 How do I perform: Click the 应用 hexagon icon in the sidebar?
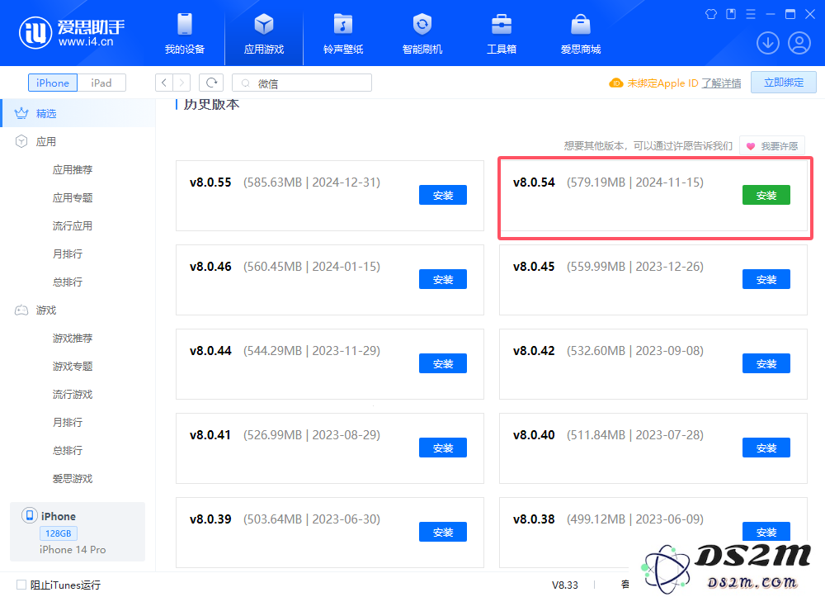tap(21, 141)
